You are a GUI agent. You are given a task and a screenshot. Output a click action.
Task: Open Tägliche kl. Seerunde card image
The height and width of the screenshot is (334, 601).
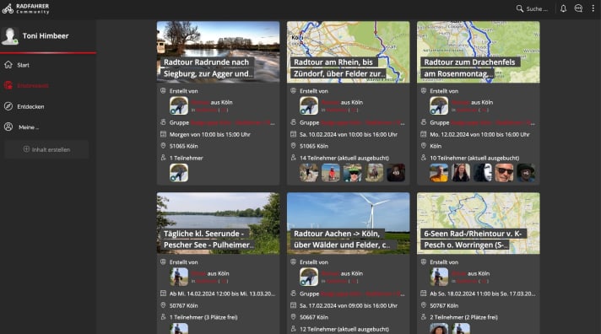[x=218, y=224]
